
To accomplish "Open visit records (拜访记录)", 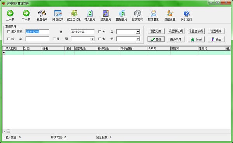I will [58, 16].
